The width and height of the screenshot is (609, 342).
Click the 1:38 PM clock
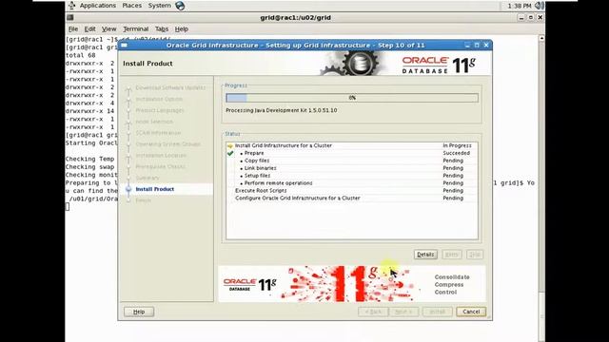(x=520, y=6)
